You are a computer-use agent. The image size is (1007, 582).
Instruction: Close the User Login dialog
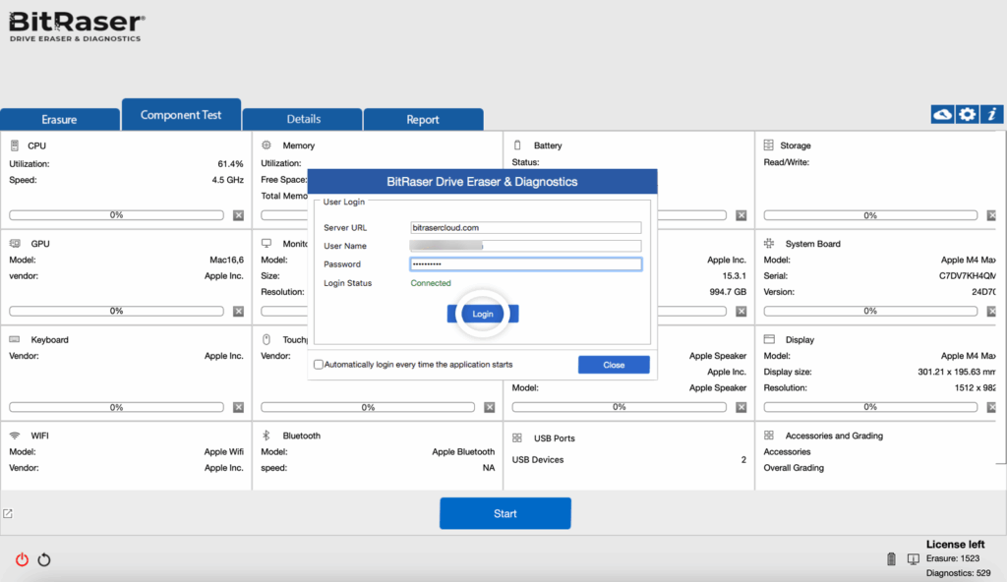614,365
